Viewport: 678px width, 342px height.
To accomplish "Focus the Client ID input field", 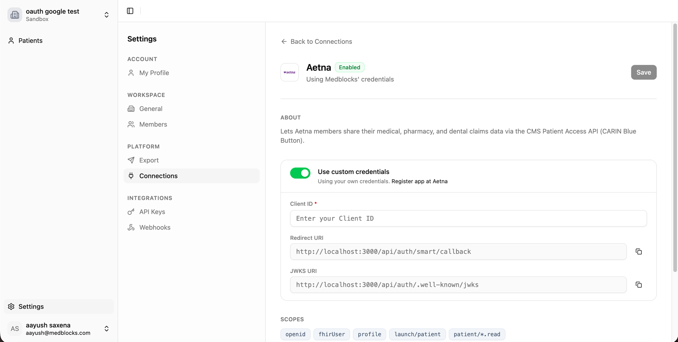I will click(468, 218).
